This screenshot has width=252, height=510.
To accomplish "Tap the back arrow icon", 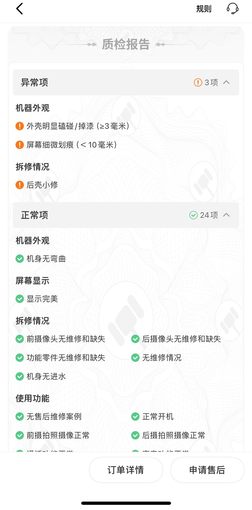I will (20, 9).
